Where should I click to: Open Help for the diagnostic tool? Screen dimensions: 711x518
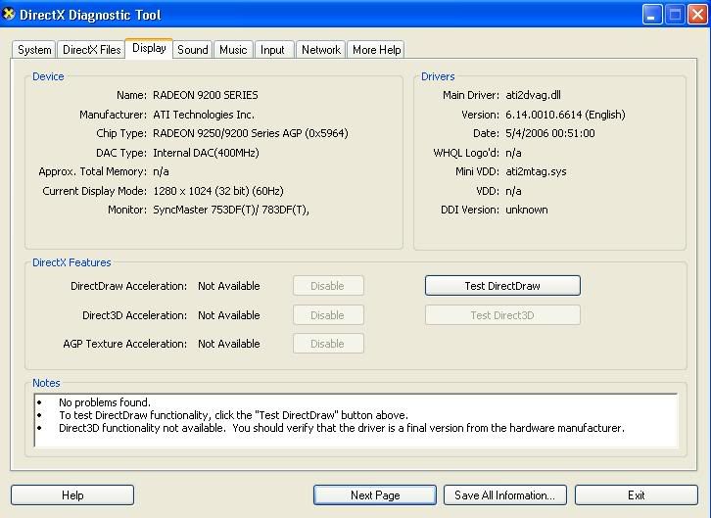coord(72,494)
